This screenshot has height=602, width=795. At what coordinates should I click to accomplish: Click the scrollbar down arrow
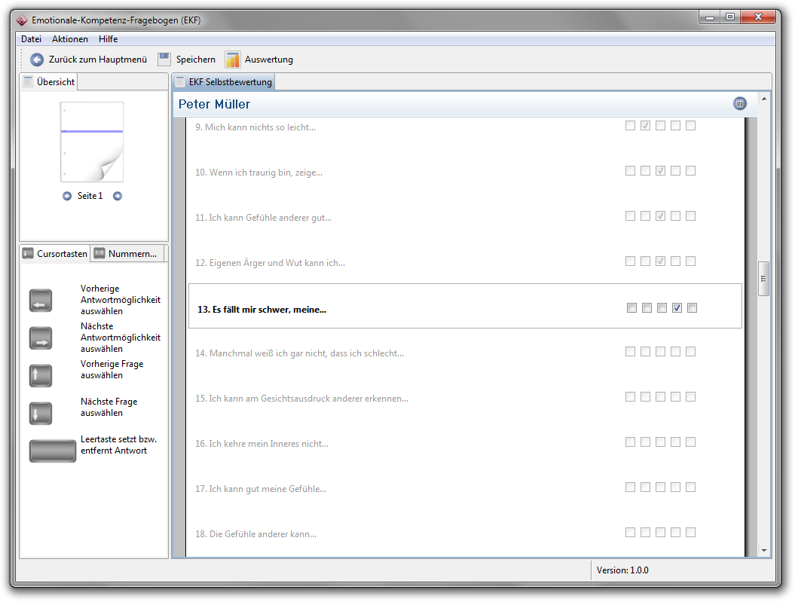click(764, 550)
